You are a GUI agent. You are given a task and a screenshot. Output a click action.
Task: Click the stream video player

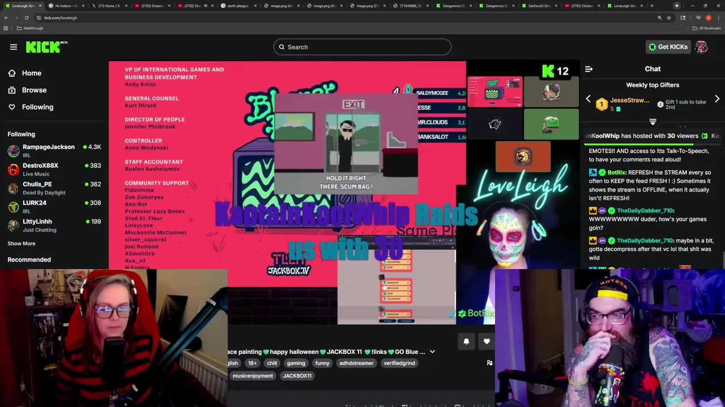point(344,192)
